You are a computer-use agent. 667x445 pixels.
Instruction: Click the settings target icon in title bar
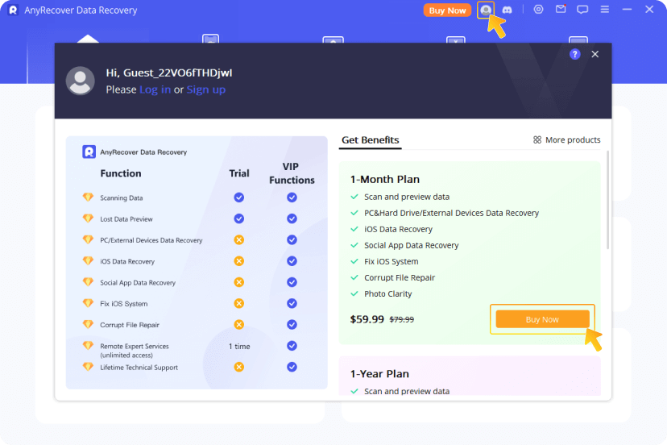[x=539, y=10]
